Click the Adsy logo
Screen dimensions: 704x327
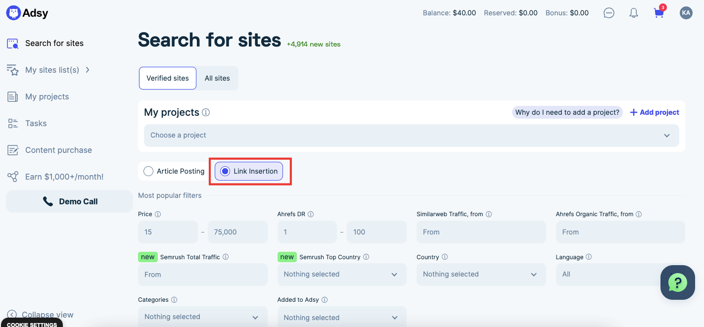(27, 13)
